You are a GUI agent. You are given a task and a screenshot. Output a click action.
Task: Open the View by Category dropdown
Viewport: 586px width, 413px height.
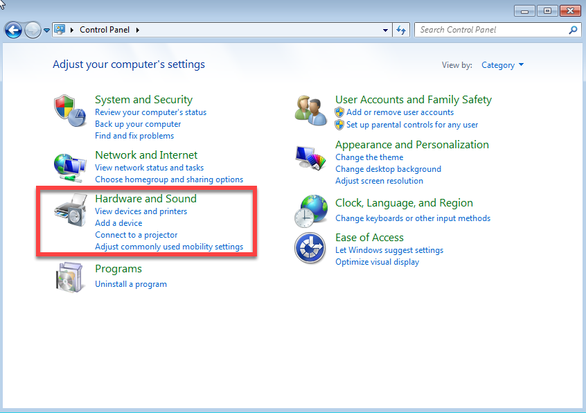tap(502, 65)
